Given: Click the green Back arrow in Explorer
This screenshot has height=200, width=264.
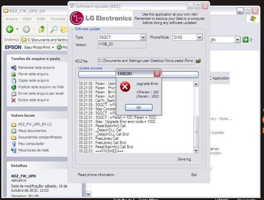Looking at the screenshot, I should (10, 29).
